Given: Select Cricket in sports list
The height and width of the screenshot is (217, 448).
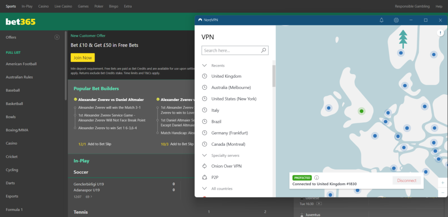Looking at the screenshot, I should pos(12,157).
